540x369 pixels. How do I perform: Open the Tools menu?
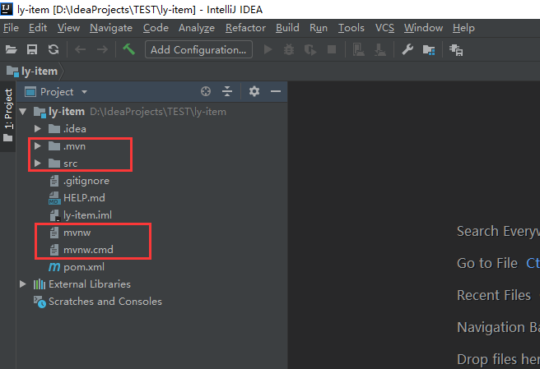(351, 28)
